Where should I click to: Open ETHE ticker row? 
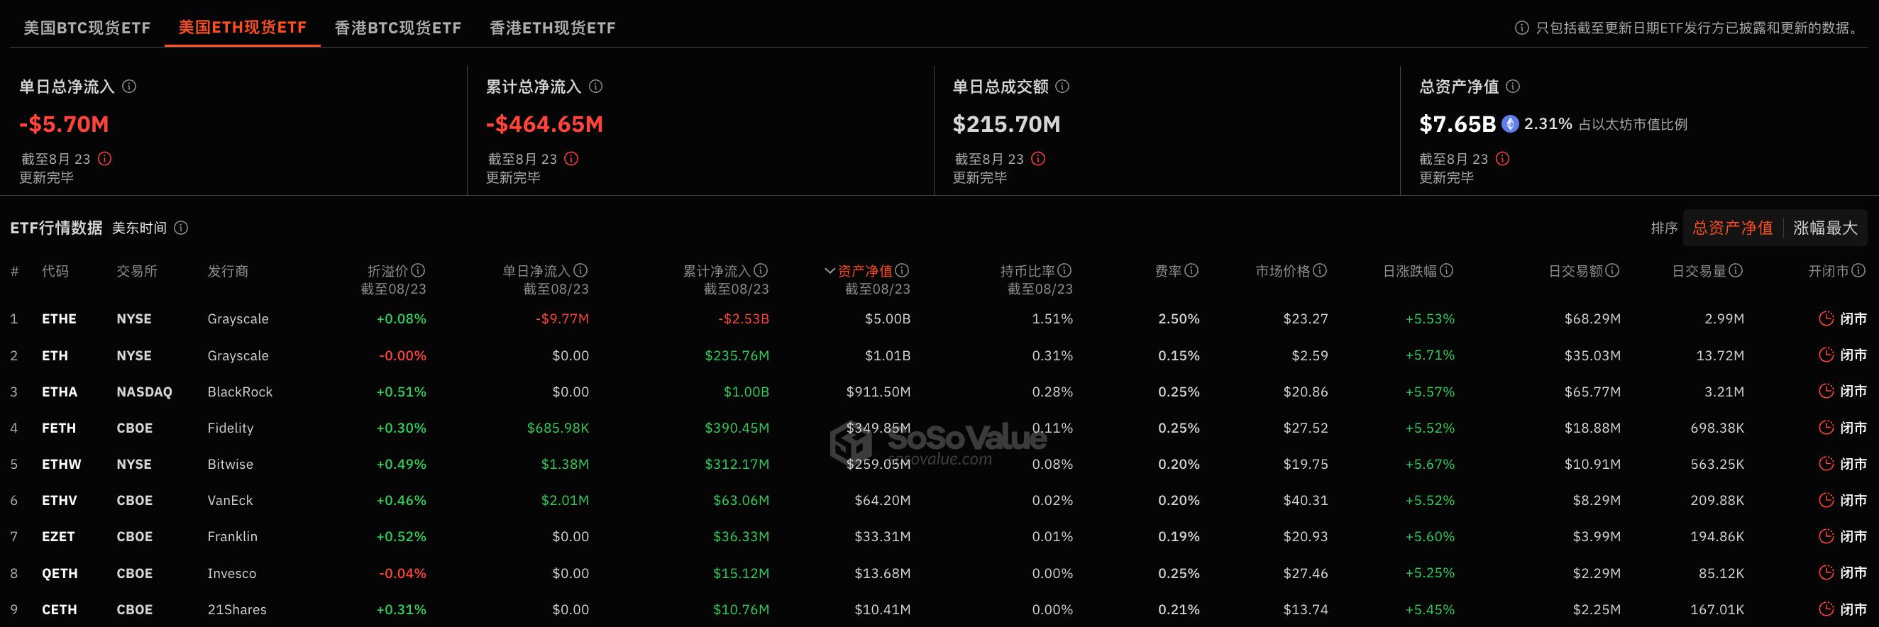59,318
